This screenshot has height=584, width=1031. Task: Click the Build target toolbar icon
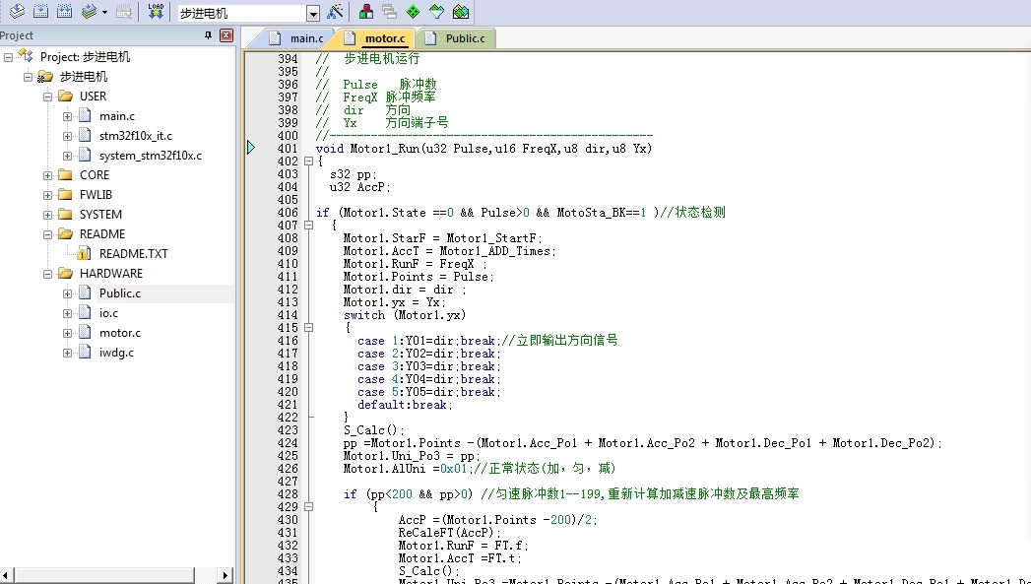[x=40, y=11]
